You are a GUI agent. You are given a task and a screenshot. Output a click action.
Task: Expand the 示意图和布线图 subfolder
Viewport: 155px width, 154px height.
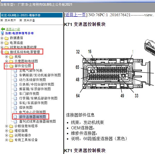(x=6, y=61)
